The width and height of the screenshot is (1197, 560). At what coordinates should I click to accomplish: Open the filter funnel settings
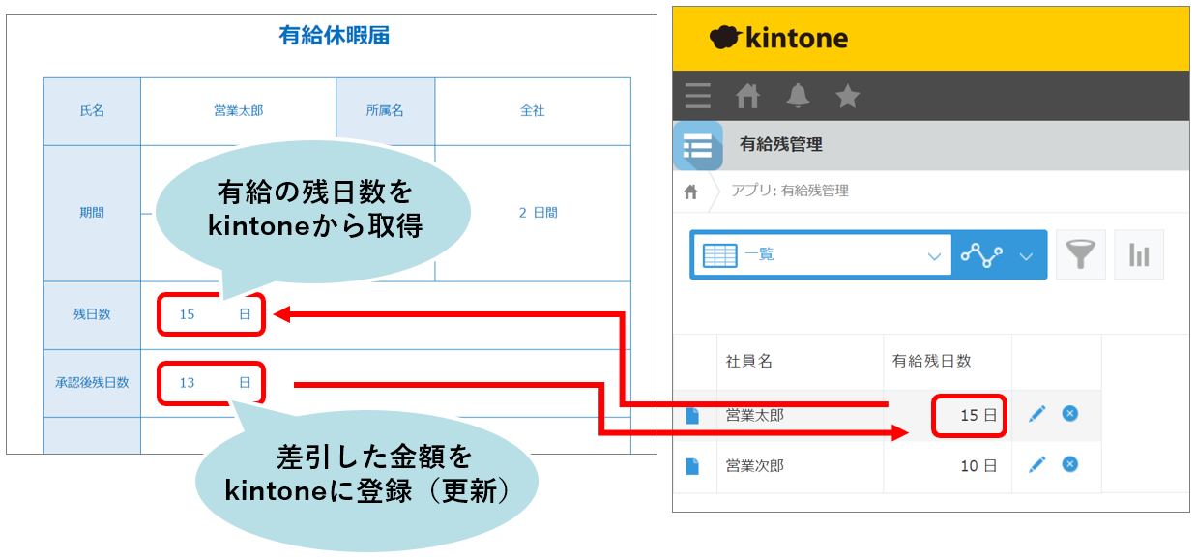pyautogui.click(x=1081, y=255)
